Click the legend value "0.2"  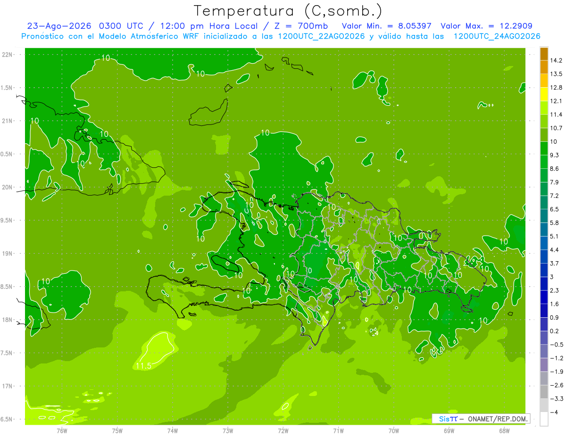point(554,331)
